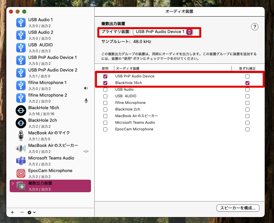Click the fifine Microphone name in the table
The height and width of the screenshot is (223, 274).
pos(131,103)
